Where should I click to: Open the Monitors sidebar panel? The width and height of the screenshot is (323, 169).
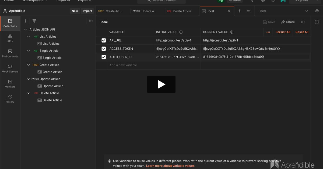point(10,84)
